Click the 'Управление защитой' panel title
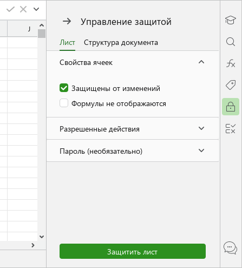Image resolution: width=242 pixels, height=268 pixels. 126,22
